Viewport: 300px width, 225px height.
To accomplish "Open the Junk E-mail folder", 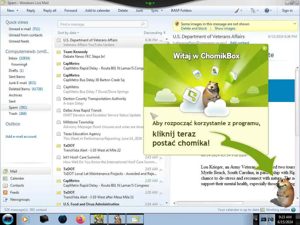I will [x=22, y=83].
